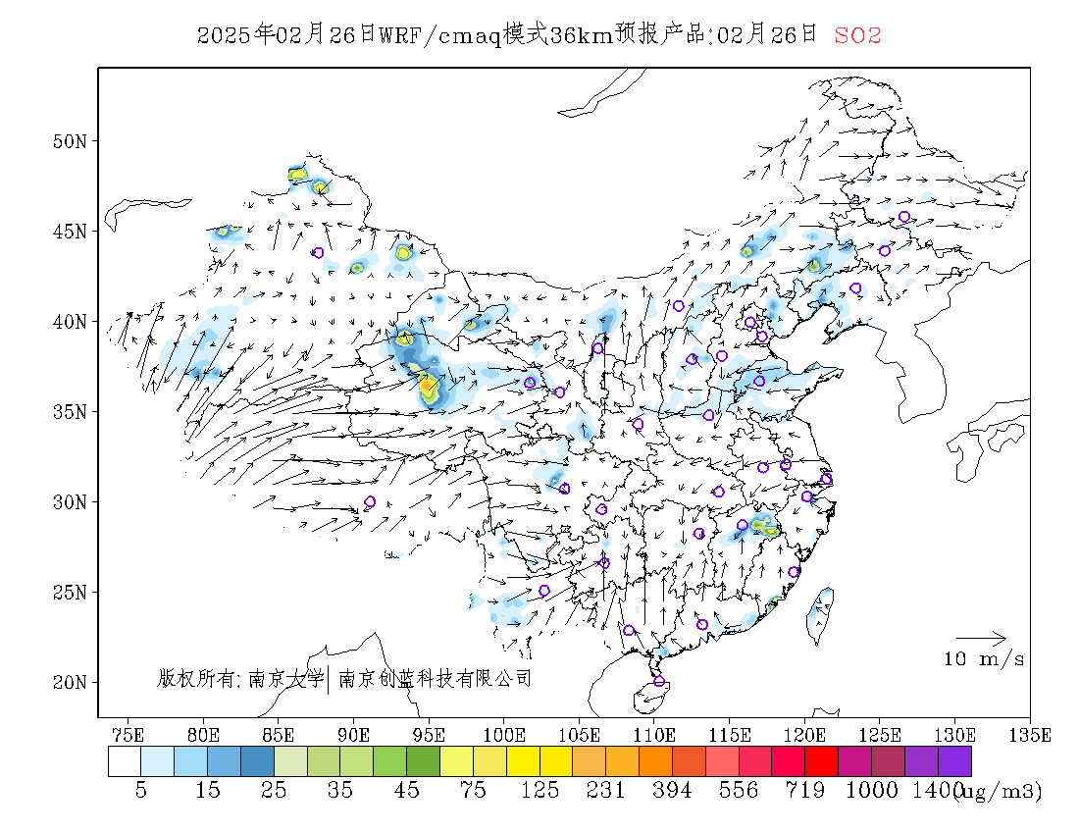Image resolution: width=1079 pixels, height=834 pixels.
Task: Pick the pure red swatch right of 719
Action: [x=822, y=761]
